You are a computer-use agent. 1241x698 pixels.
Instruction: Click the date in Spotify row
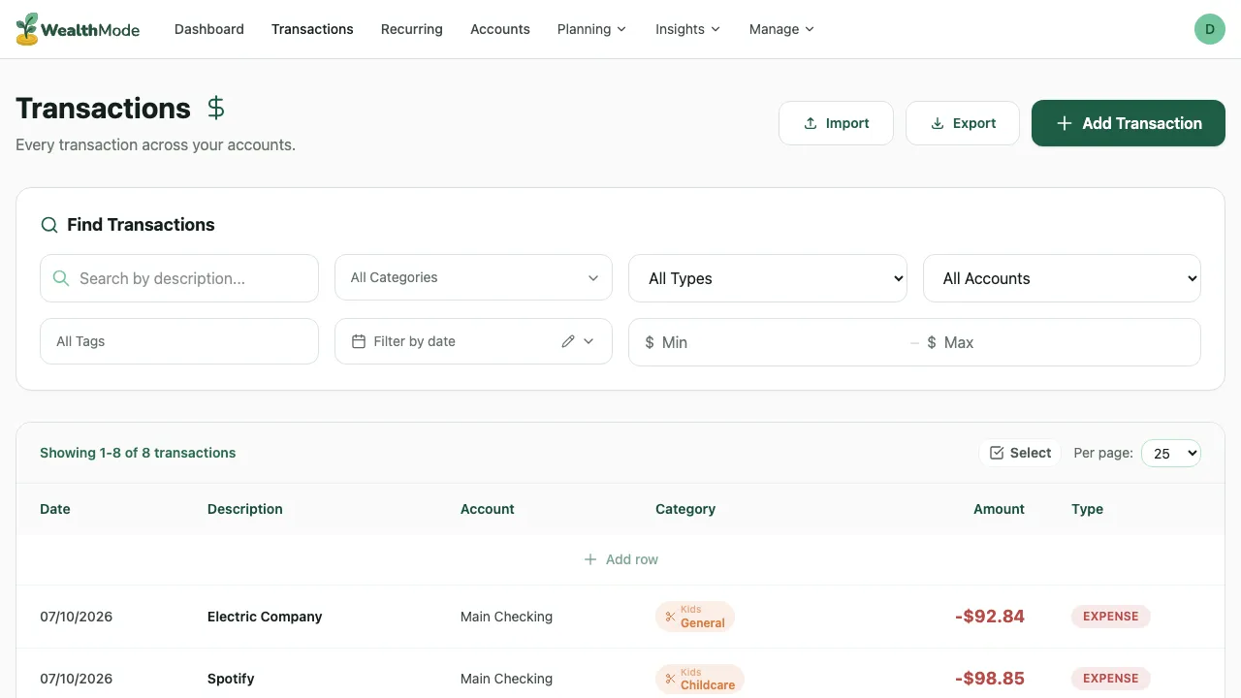[x=77, y=679]
